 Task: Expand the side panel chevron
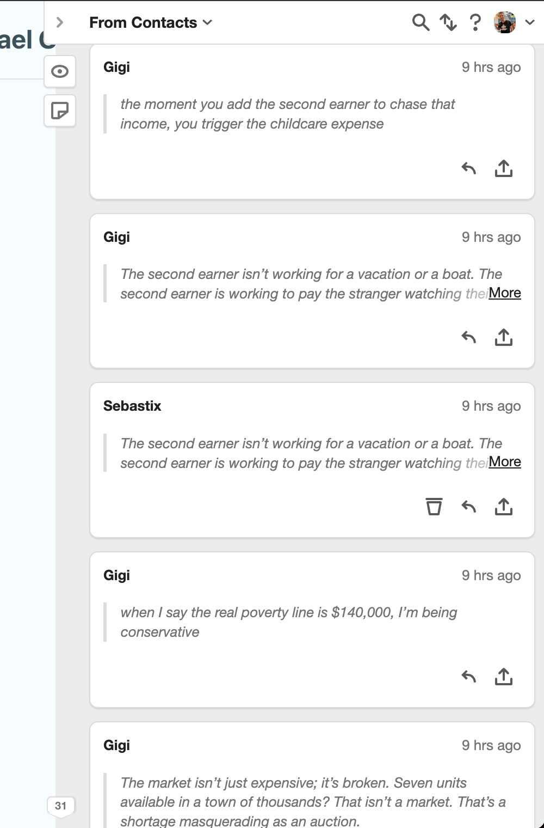[x=60, y=22]
